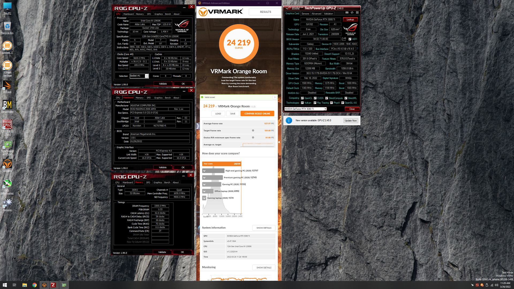Click the BIOS share/export arrow icon
The height and width of the screenshot is (289, 514).
coord(344,39)
